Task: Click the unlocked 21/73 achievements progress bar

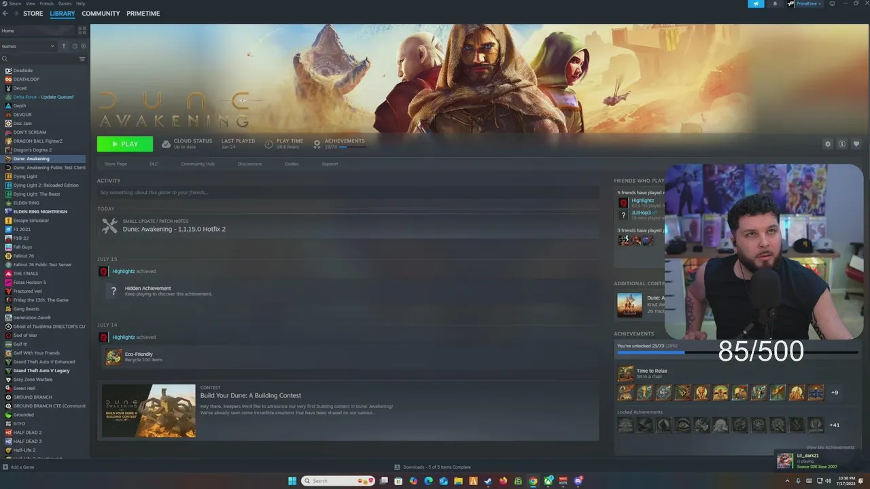Action: pos(737,352)
